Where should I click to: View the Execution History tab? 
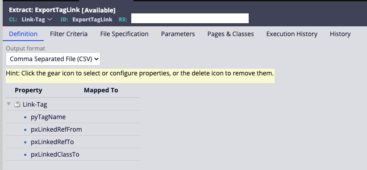[292, 34]
